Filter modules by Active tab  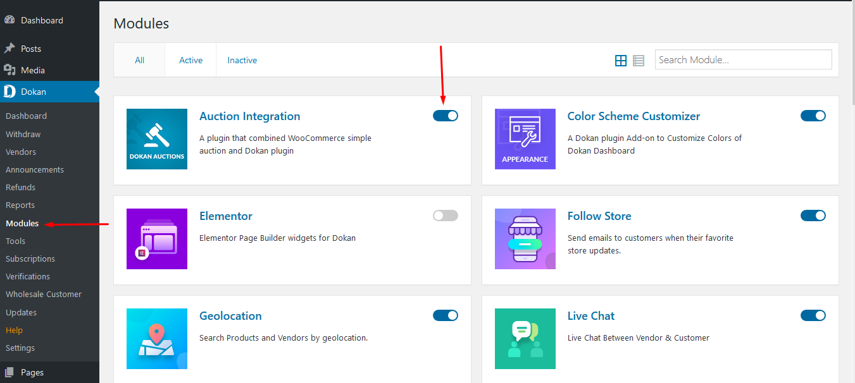tap(190, 60)
